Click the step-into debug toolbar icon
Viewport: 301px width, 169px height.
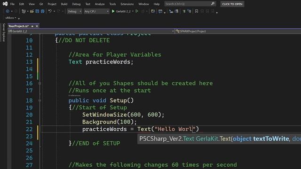171,11
